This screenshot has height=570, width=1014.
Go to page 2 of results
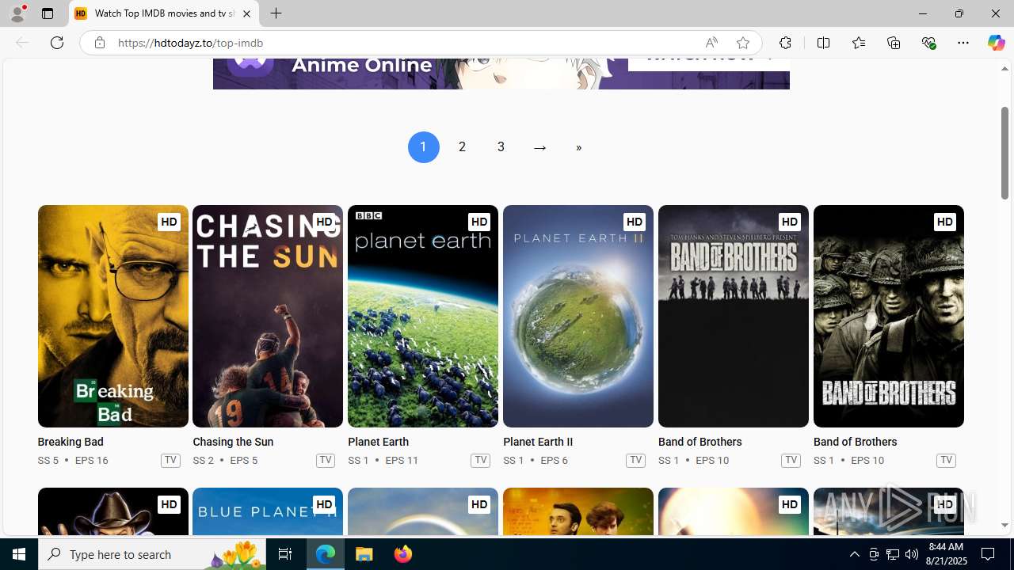(462, 147)
